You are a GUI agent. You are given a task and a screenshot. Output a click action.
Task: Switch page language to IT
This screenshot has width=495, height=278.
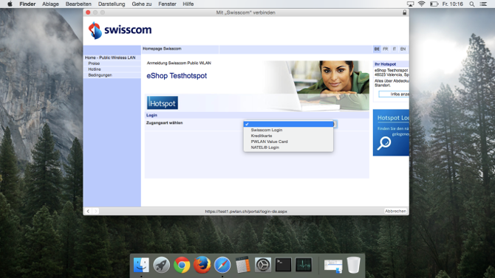click(x=394, y=49)
